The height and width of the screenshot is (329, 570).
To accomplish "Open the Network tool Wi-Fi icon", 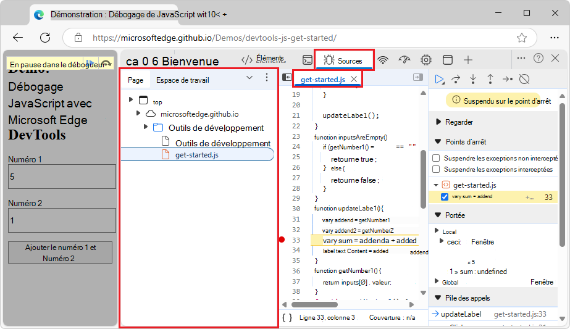I will (383, 60).
